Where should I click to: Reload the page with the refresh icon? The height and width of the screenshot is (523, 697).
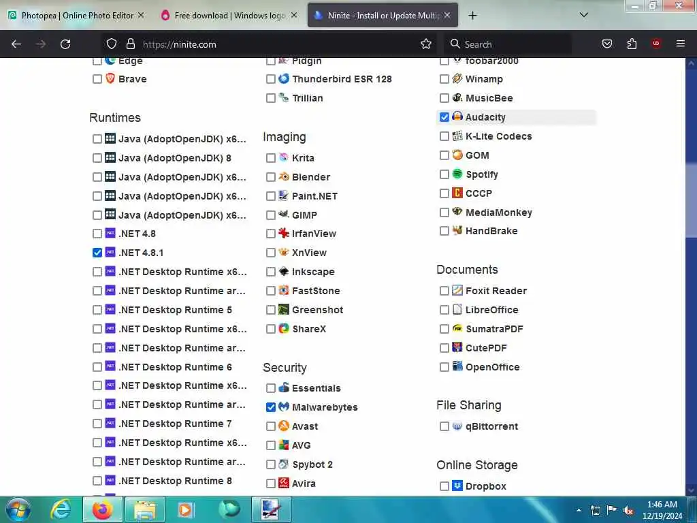pyautogui.click(x=65, y=44)
